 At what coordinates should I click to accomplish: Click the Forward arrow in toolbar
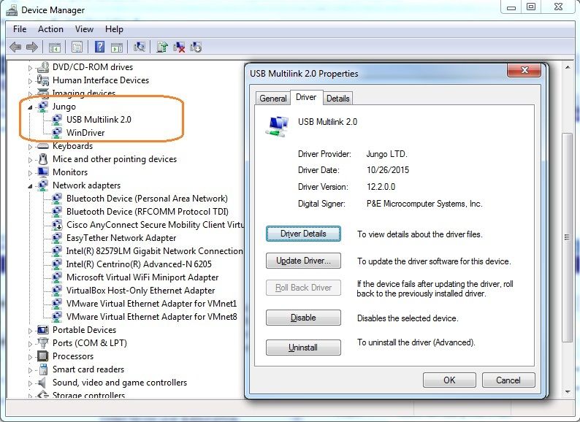32,47
